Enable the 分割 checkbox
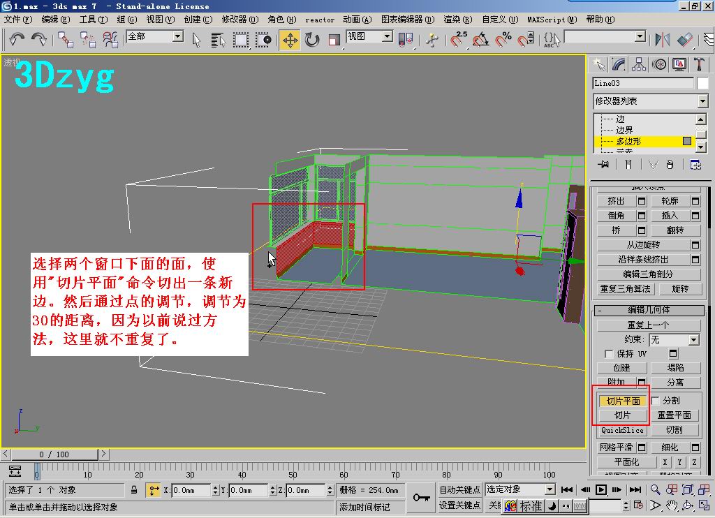 tap(656, 401)
